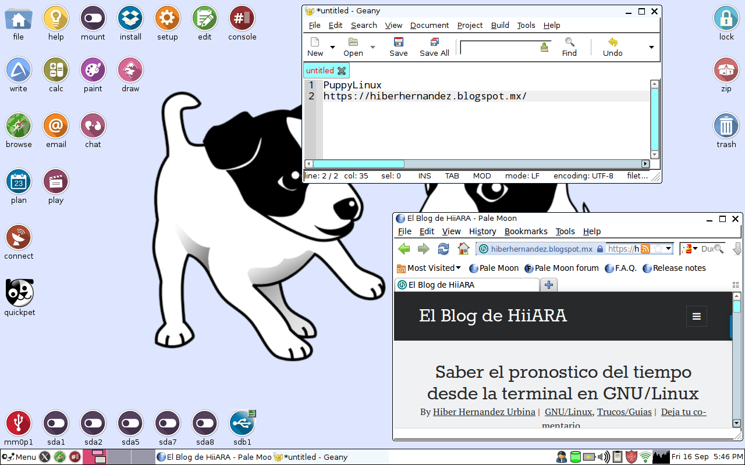This screenshot has height=465, width=745.
Task: Open the article titled Saber el pronostico del tiempo
Action: point(563,382)
